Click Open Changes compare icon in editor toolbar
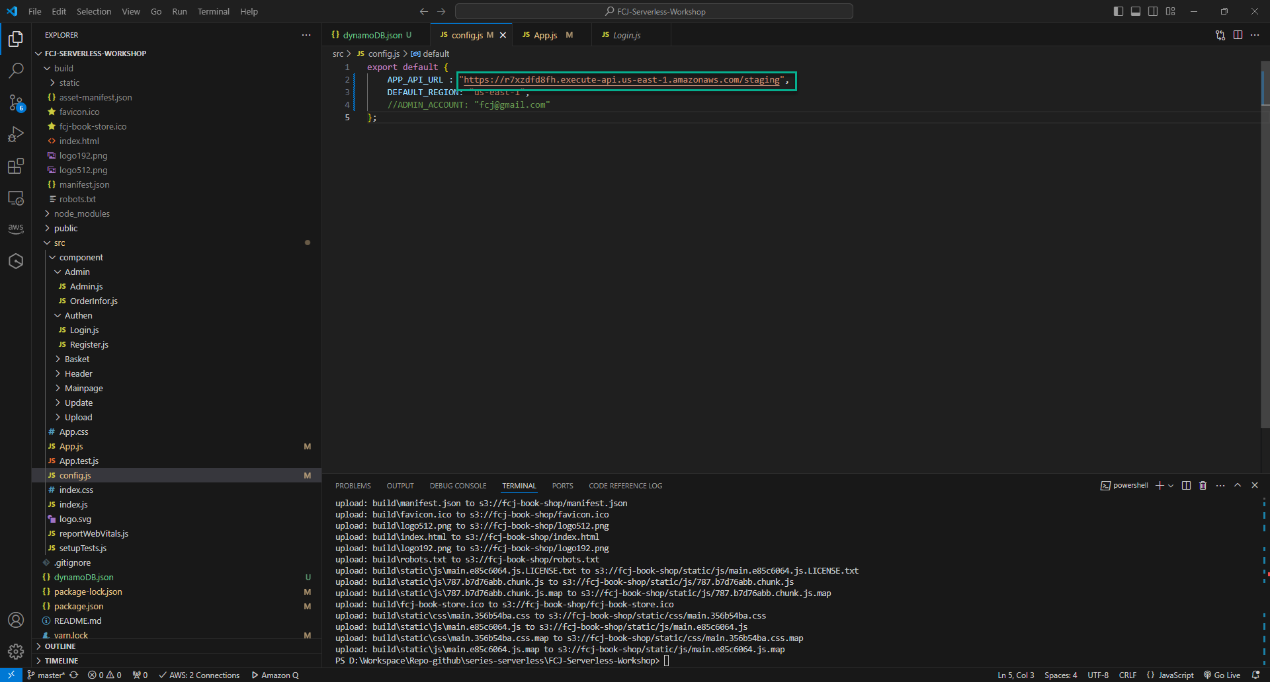1270x682 pixels. [x=1220, y=35]
